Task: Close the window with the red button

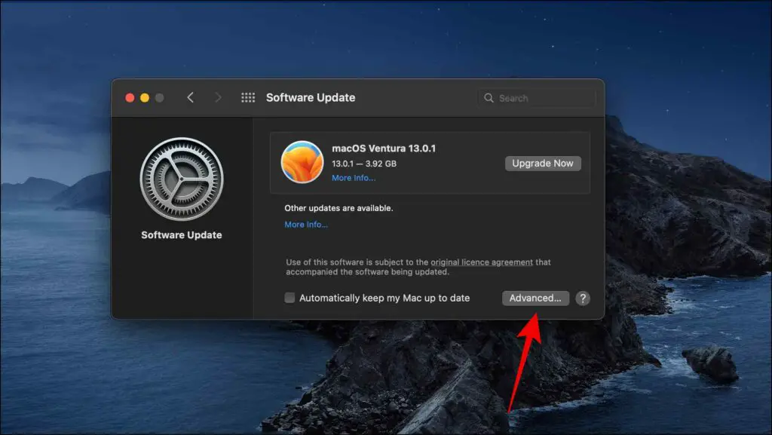Action: 130,97
